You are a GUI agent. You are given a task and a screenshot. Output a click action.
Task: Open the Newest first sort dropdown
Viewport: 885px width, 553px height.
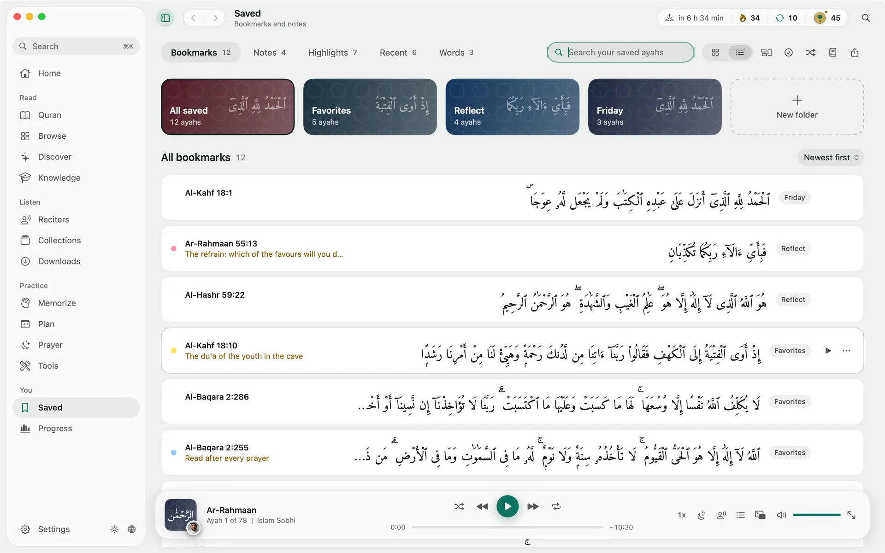click(831, 158)
